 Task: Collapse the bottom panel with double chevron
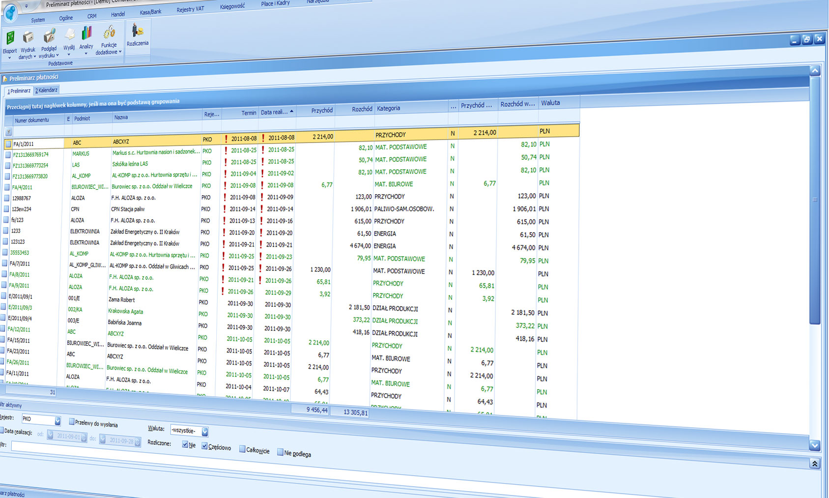pos(814,464)
